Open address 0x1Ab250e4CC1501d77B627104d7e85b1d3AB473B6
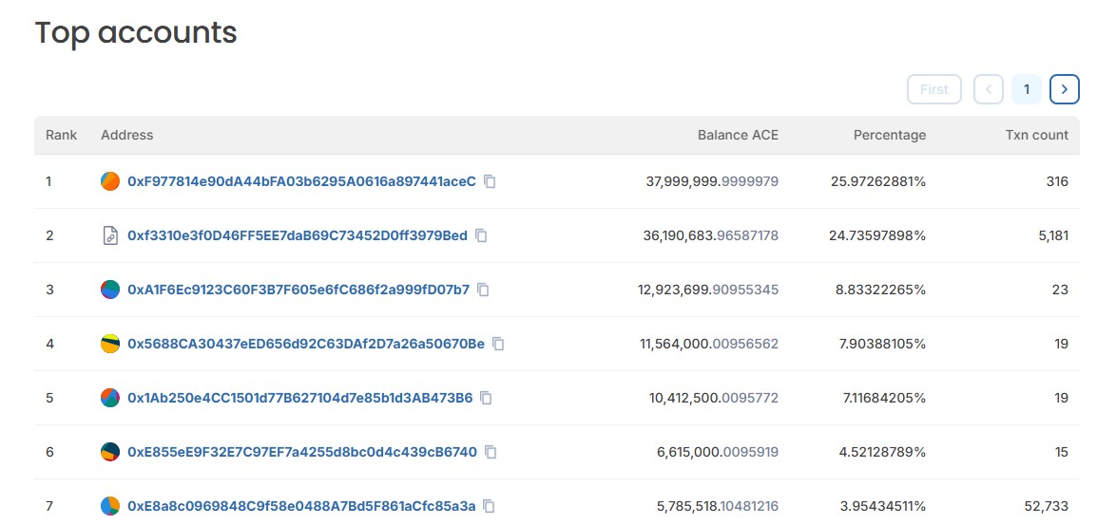Image resolution: width=1116 pixels, height=525 pixels. tap(299, 398)
